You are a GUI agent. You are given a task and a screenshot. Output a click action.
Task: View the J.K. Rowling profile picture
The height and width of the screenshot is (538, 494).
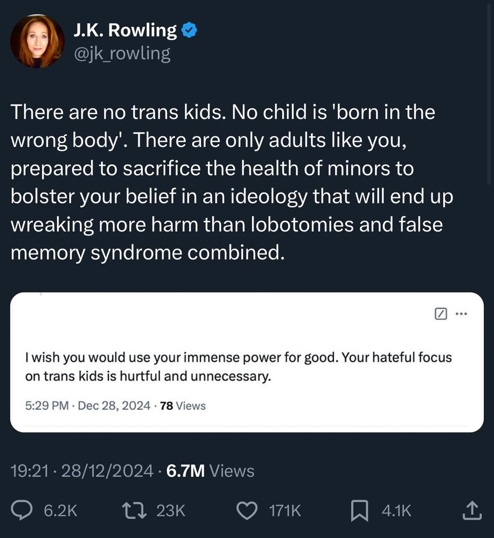[37, 41]
